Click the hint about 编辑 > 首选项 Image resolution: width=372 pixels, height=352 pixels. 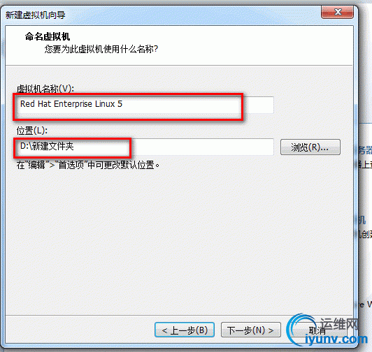(88, 166)
